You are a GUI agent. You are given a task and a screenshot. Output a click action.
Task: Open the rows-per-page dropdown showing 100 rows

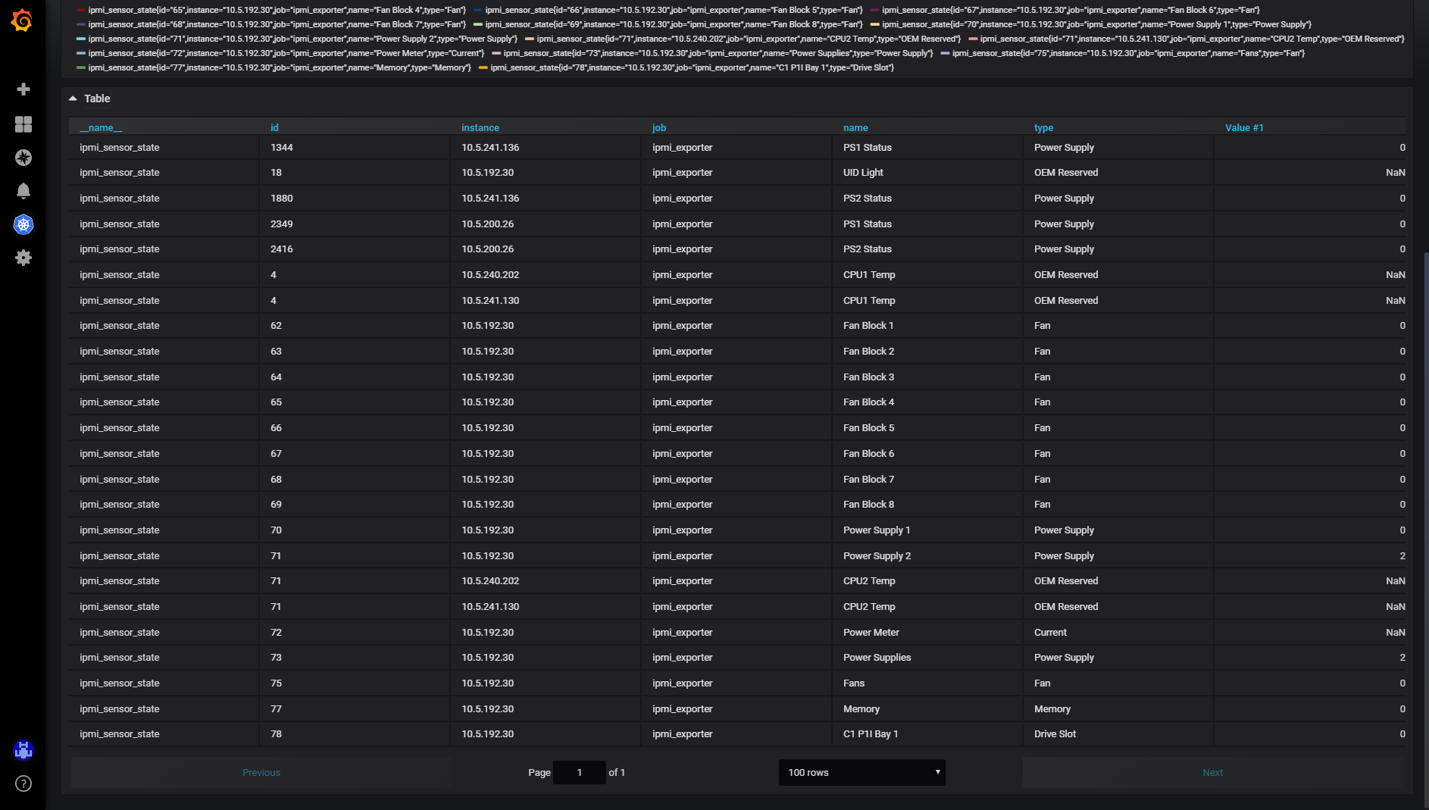coord(861,772)
